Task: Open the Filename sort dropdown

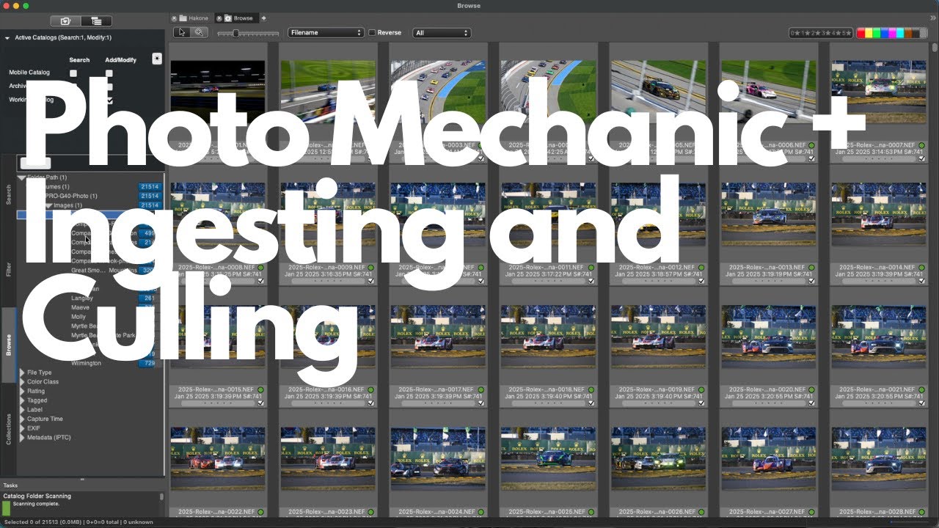Action: [x=326, y=33]
